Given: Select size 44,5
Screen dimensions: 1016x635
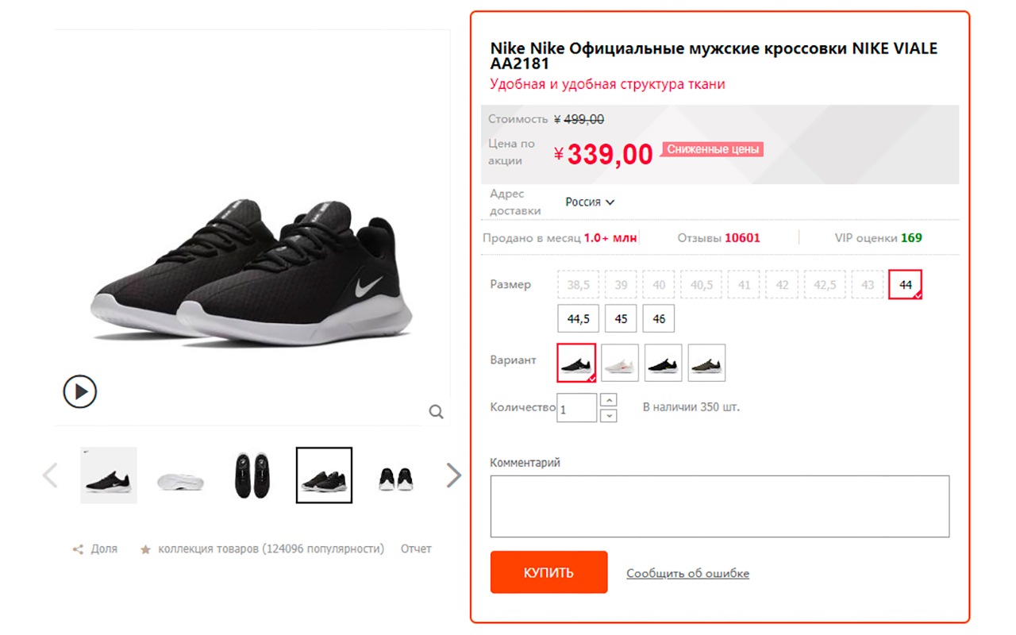Looking at the screenshot, I should coord(578,319).
